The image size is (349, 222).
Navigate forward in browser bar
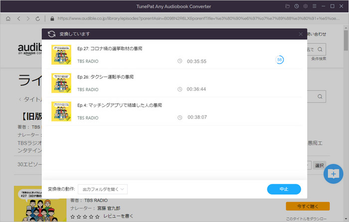pos(28,19)
